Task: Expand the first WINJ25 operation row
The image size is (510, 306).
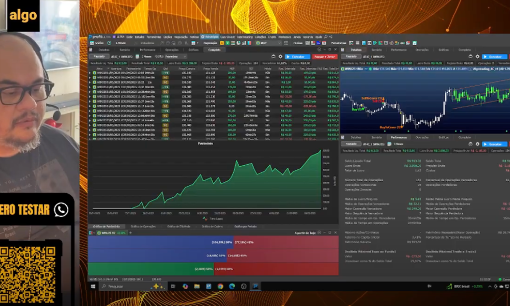Action: tap(90, 73)
